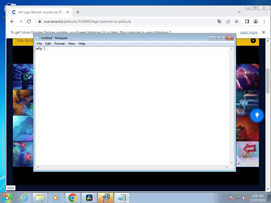The image size is (271, 203).
Task: Open the red canyon thumbnail on right
Action: point(247,128)
